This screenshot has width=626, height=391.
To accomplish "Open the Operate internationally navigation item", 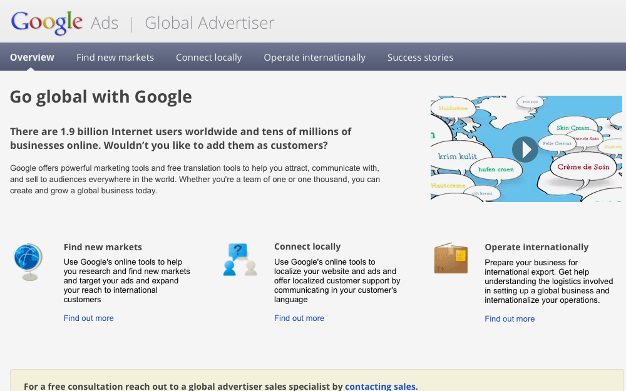I will click(314, 57).
